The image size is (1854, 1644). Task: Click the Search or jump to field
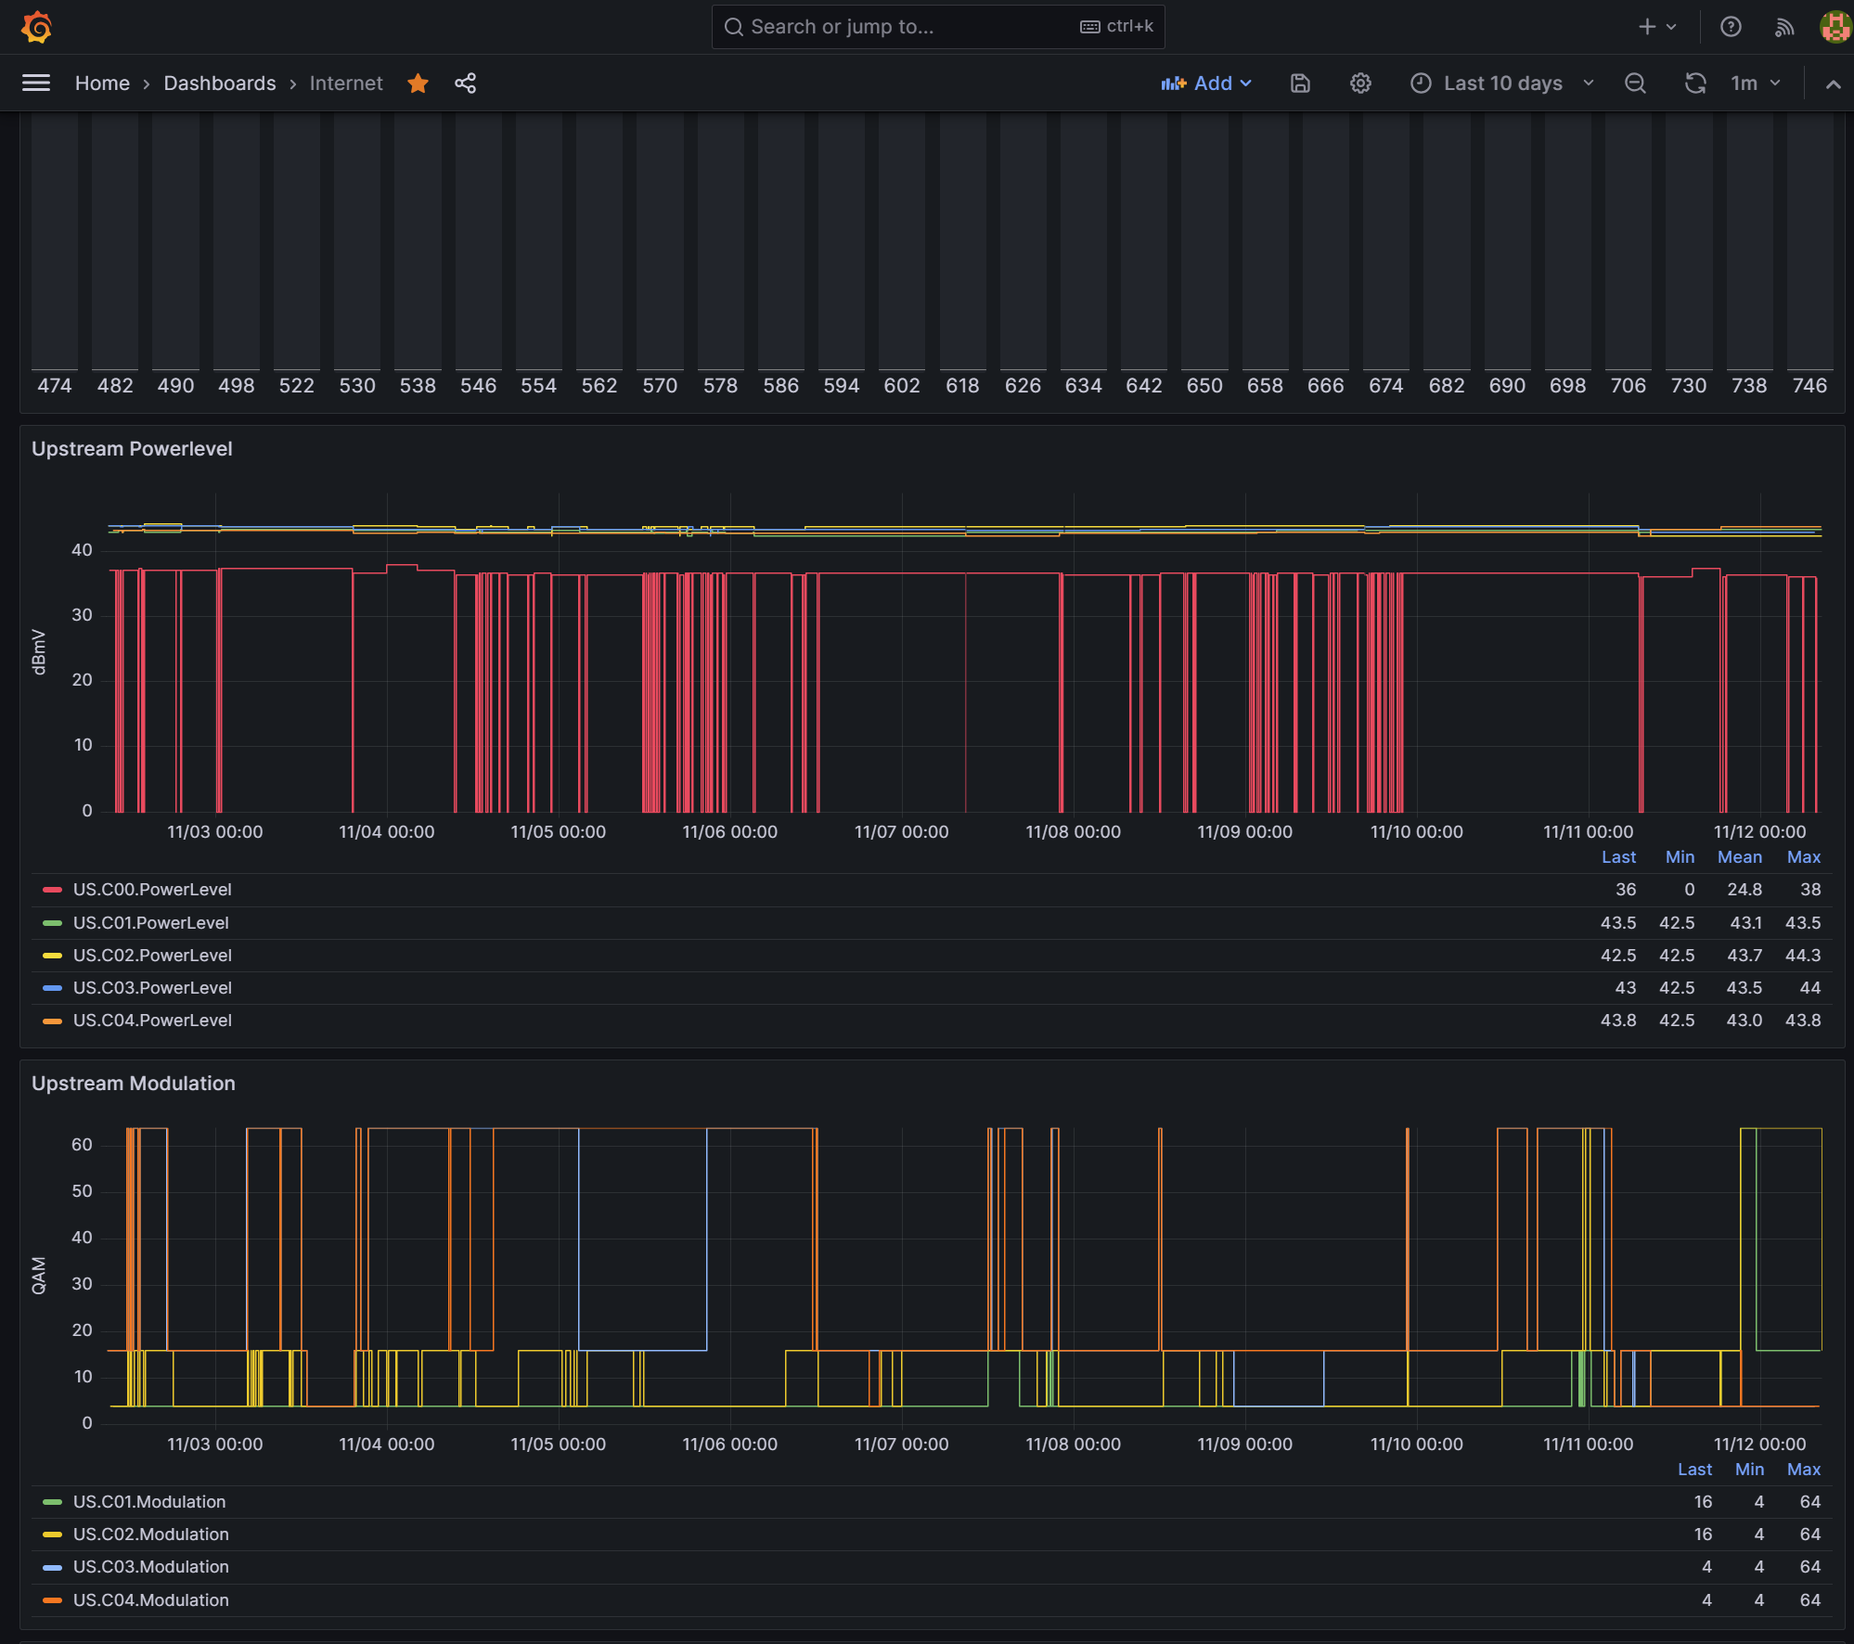click(x=937, y=27)
